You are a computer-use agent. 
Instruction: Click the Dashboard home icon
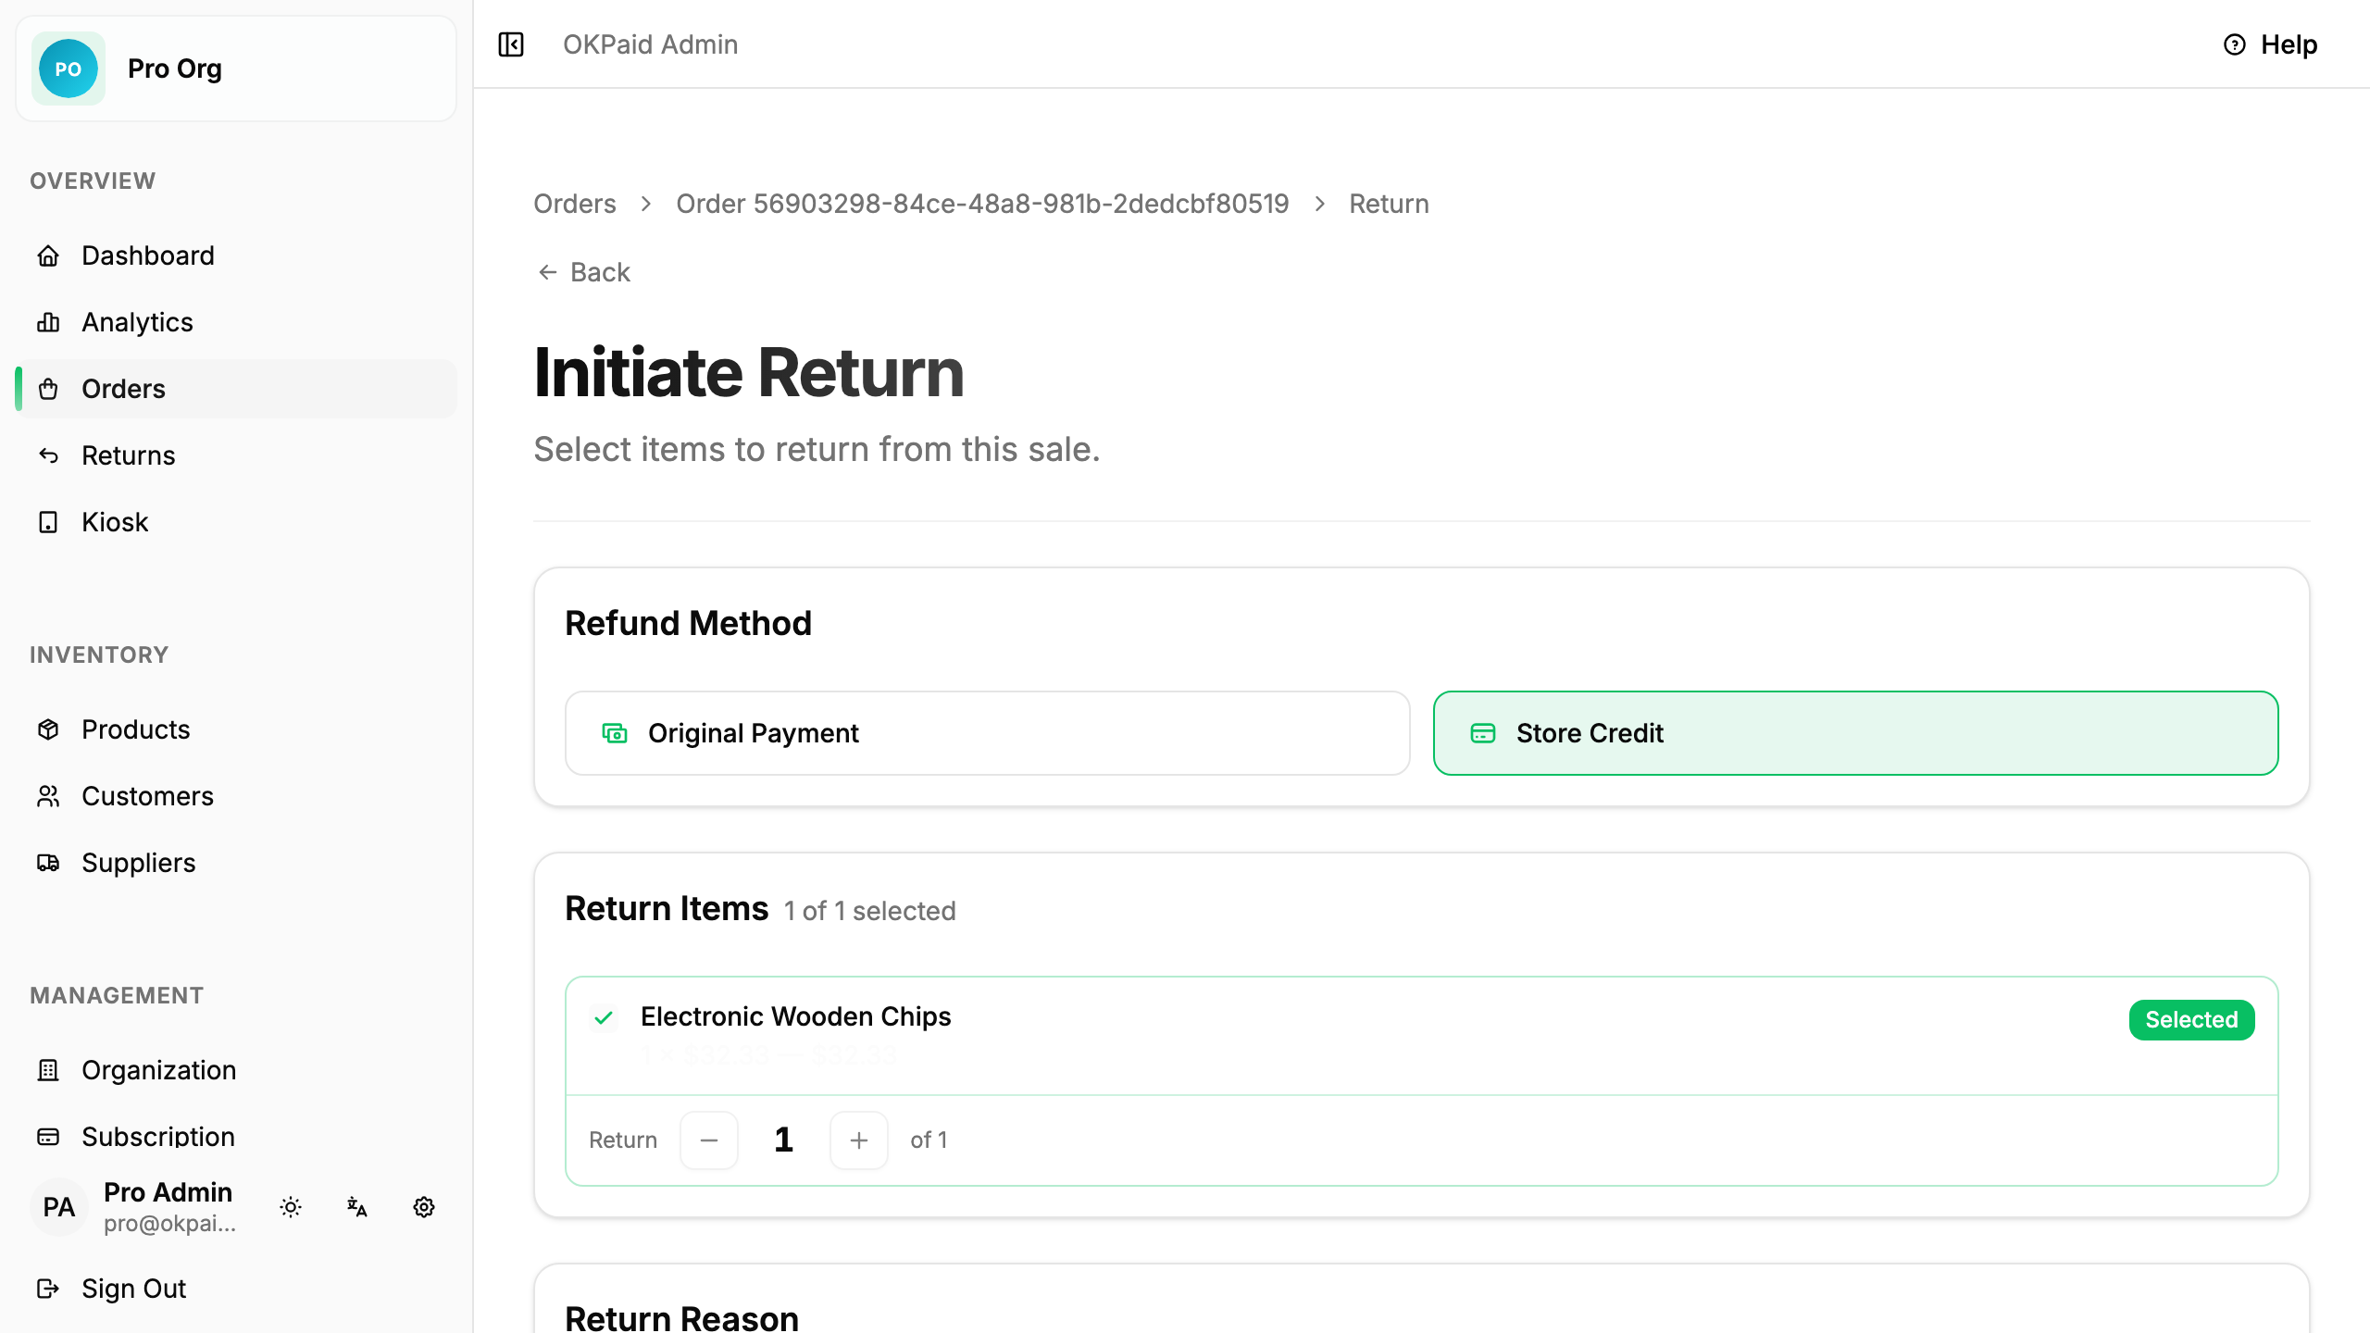pos(48,255)
